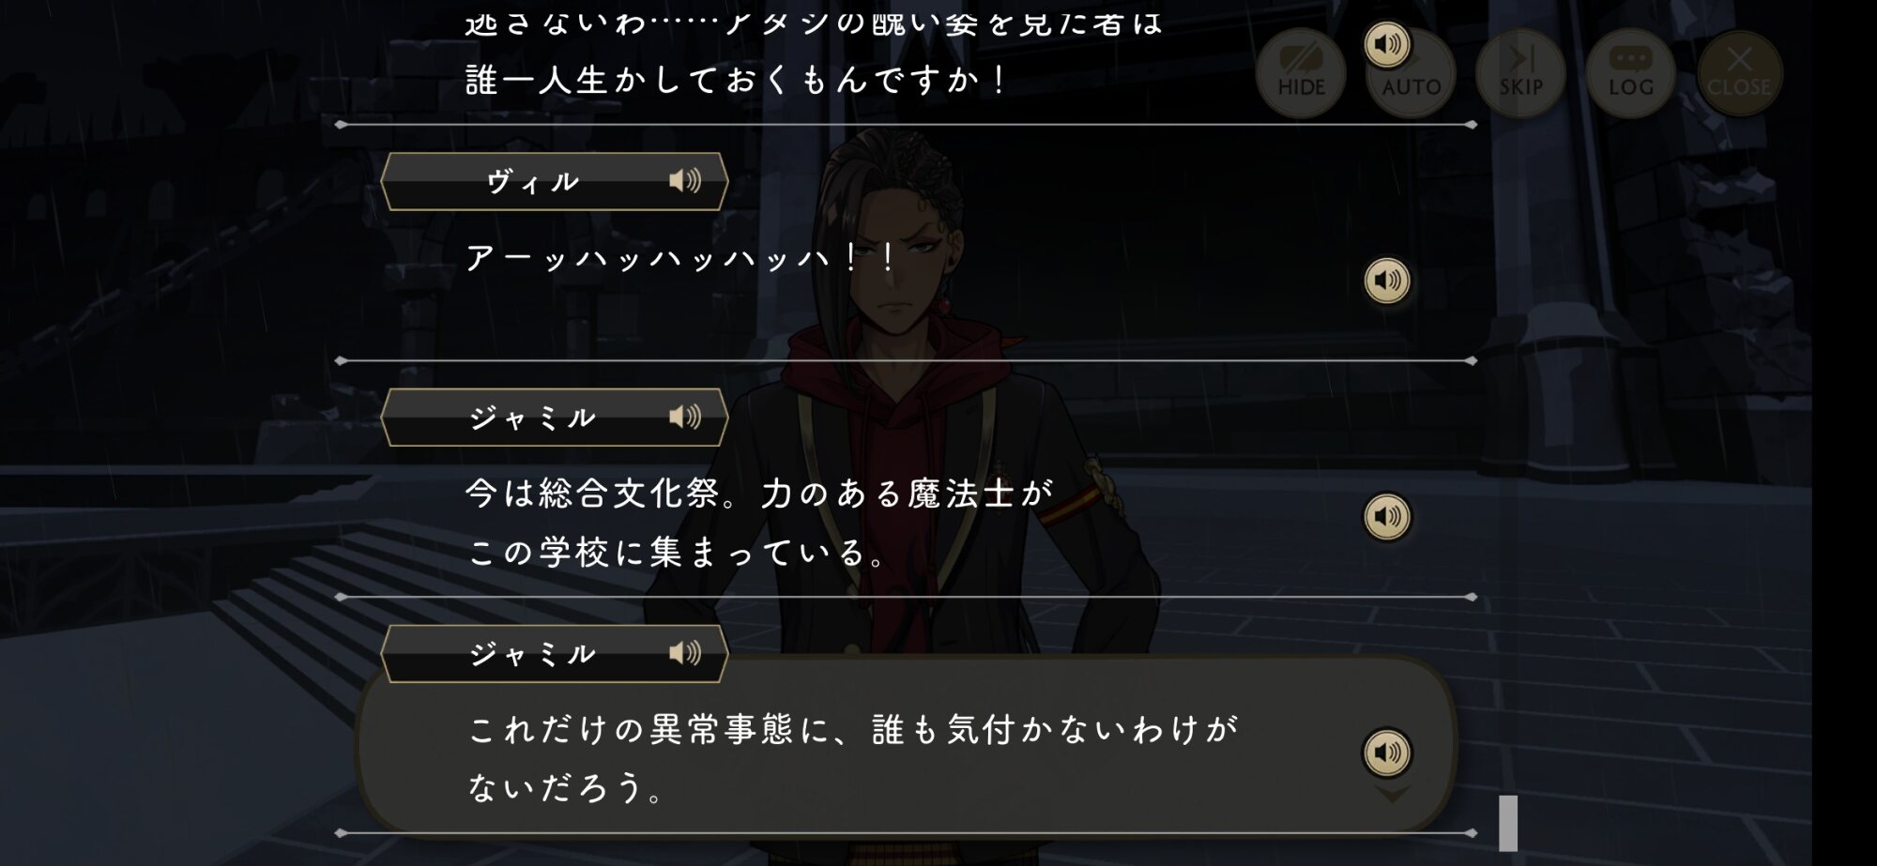
Task: Play voice icon in first ジャミル name tag
Action: point(685,417)
